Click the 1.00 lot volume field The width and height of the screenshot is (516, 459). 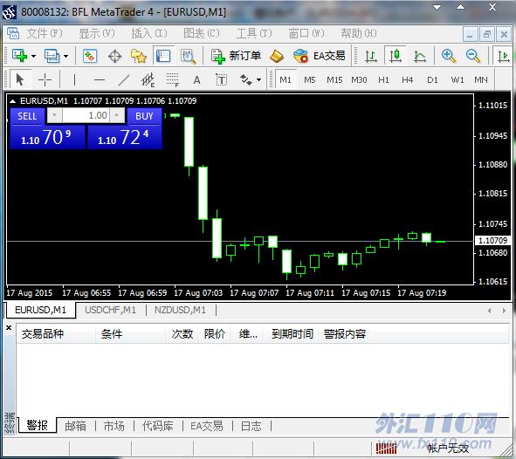(x=86, y=115)
